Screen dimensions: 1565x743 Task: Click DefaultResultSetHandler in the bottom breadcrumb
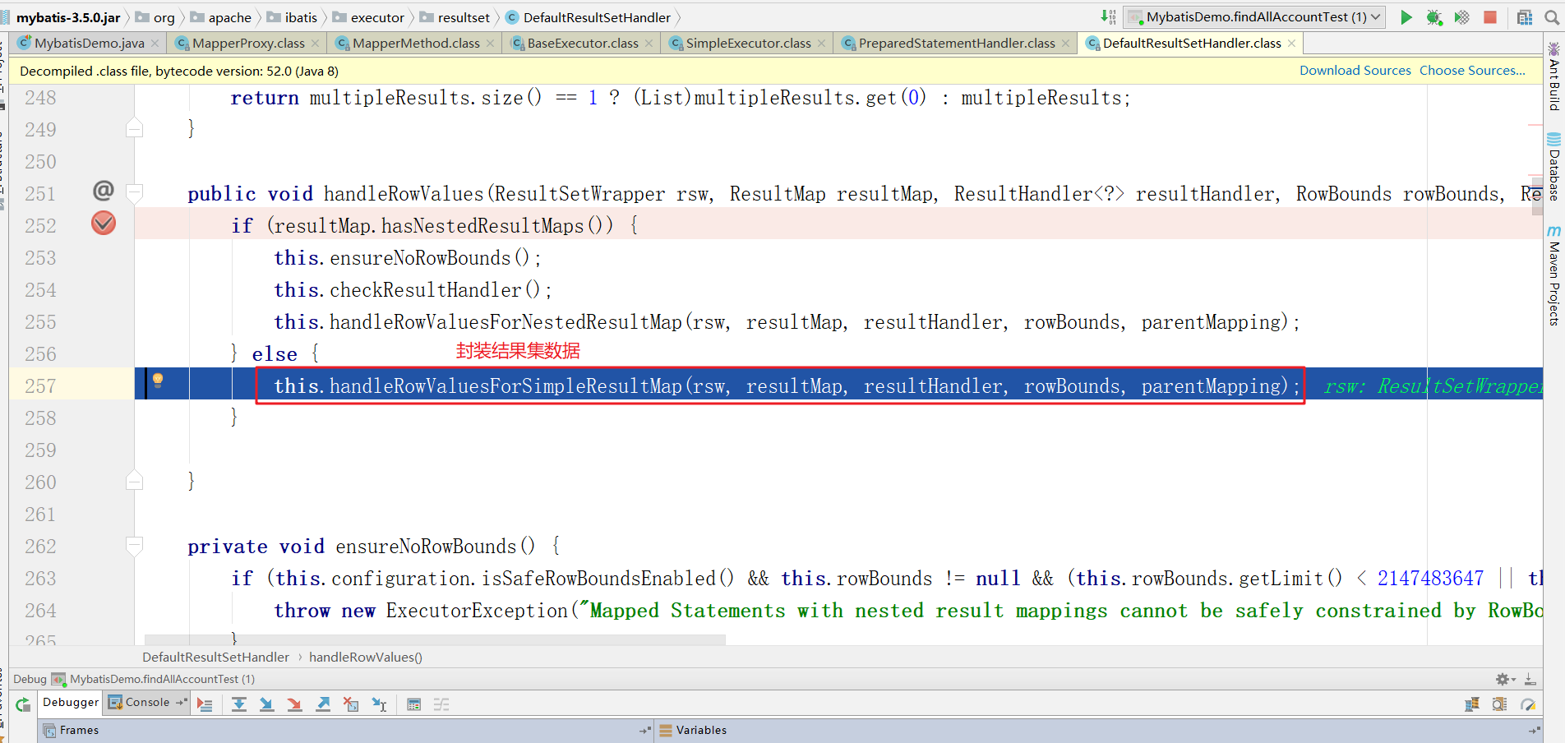215,658
